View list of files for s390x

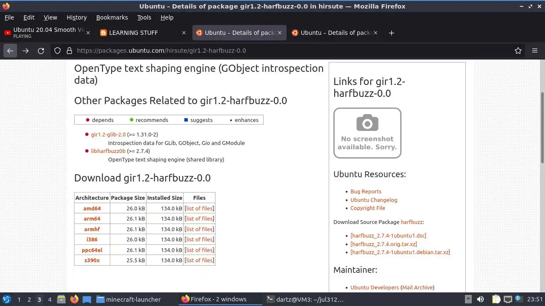[x=199, y=260]
